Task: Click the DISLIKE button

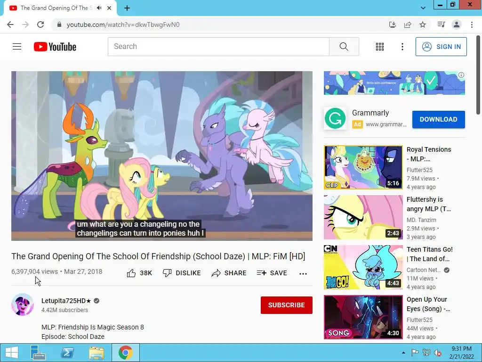Action: pyautogui.click(x=182, y=273)
